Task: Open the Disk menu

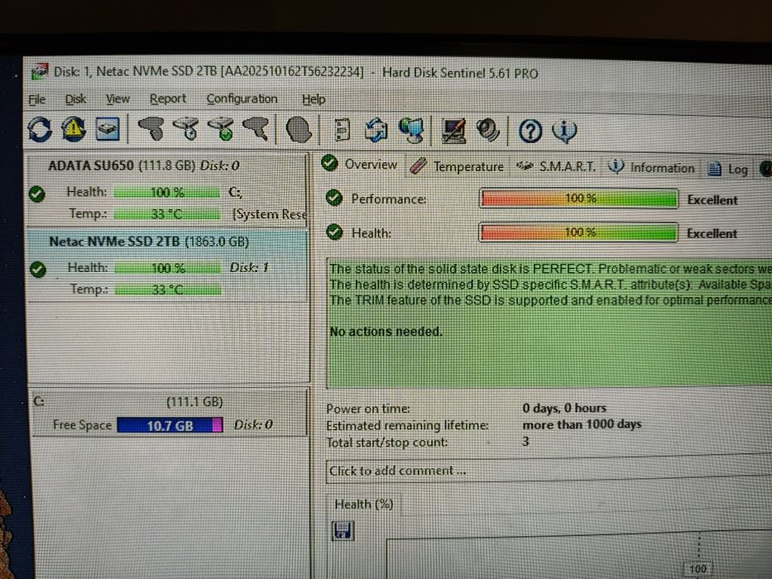Action: [x=75, y=99]
